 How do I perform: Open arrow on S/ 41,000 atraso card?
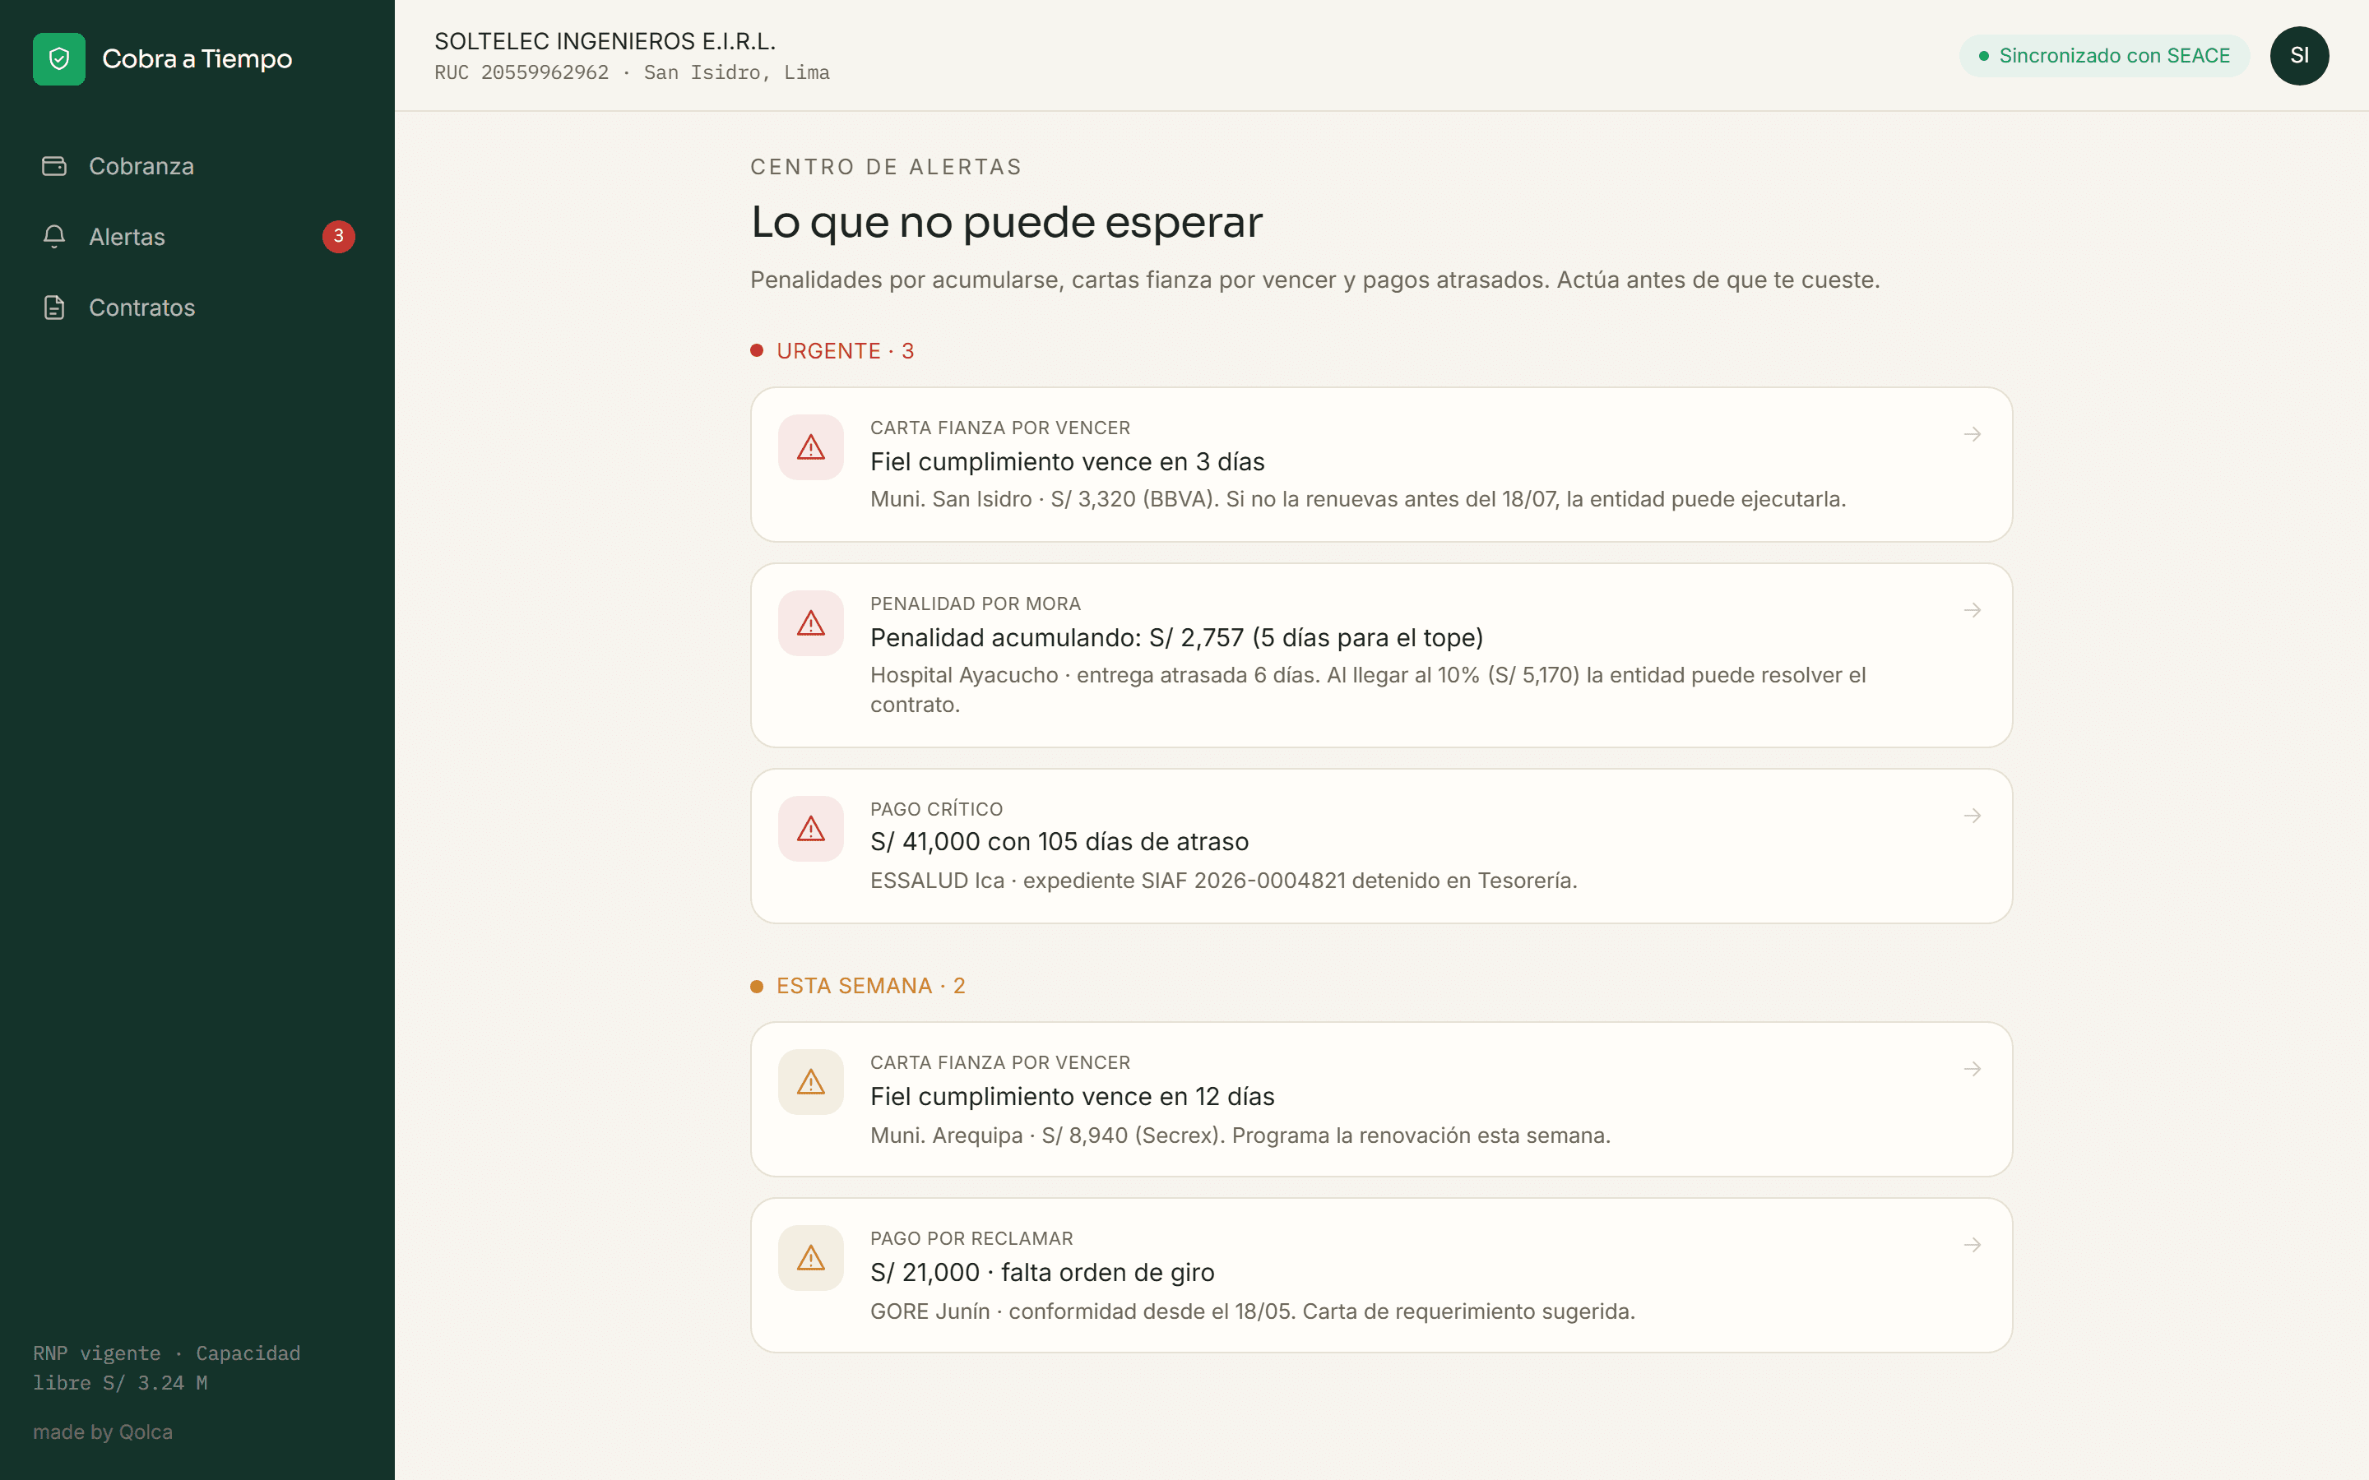pos(1973,816)
